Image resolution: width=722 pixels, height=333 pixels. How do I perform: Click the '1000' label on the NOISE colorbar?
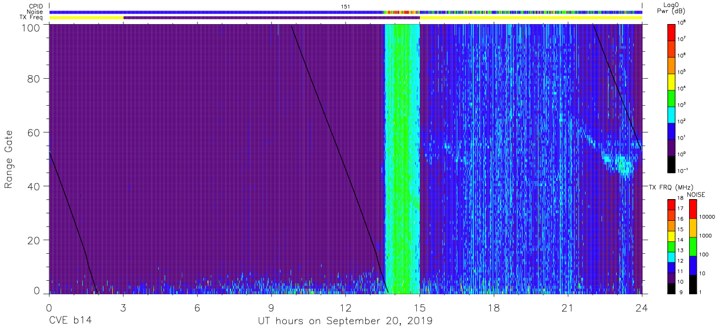706,236
